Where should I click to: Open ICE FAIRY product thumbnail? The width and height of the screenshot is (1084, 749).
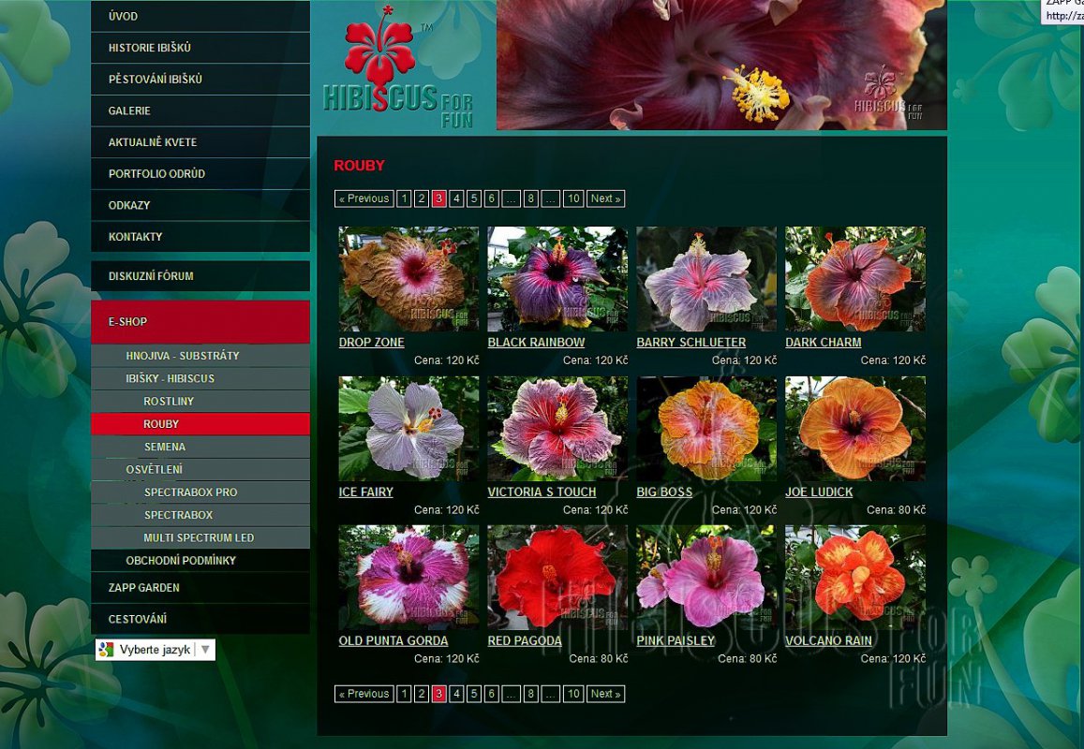(x=408, y=429)
